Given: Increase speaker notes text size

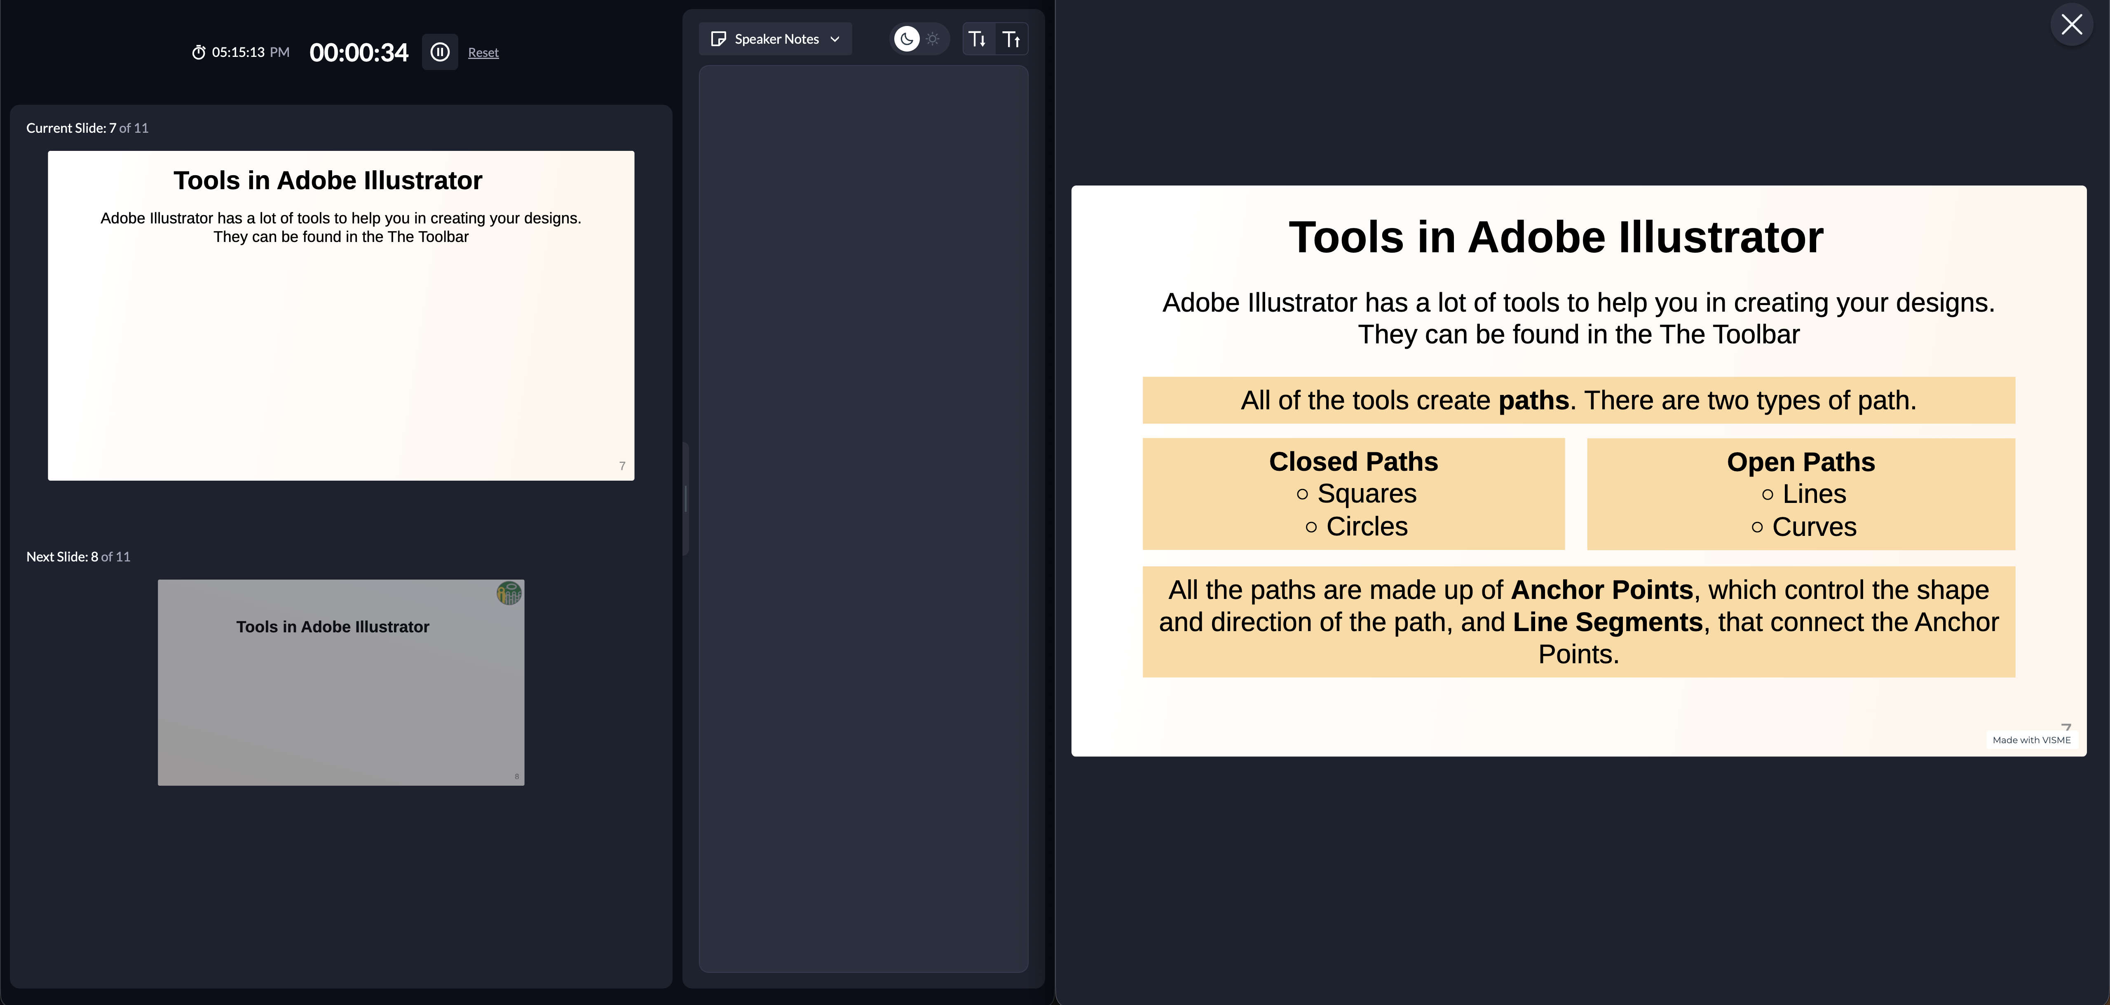Looking at the screenshot, I should click(1012, 38).
